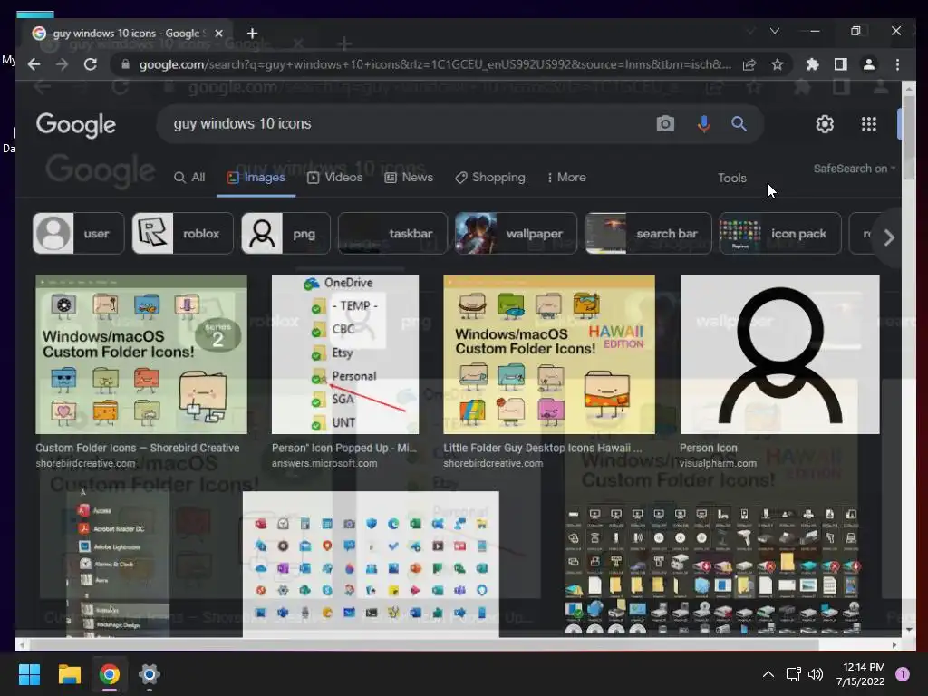
Task: Bookmark this page with the star icon
Action: click(x=777, y=64)
